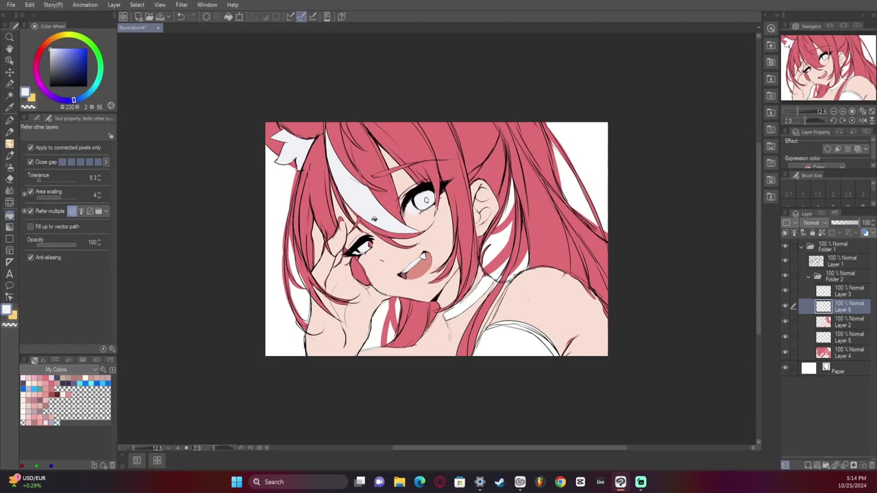Open the Edit menu
877x493 pixels.
pyautogui.click(x=29, y=5)
